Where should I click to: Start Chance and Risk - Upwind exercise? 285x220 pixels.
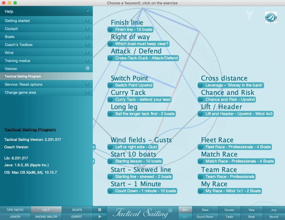[x=227, y=99]
